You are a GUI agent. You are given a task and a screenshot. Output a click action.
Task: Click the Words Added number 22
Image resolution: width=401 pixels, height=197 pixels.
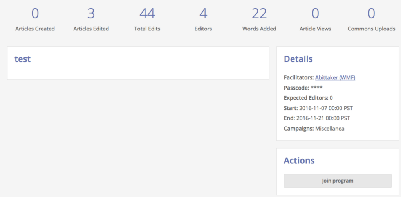pos(259,14)
